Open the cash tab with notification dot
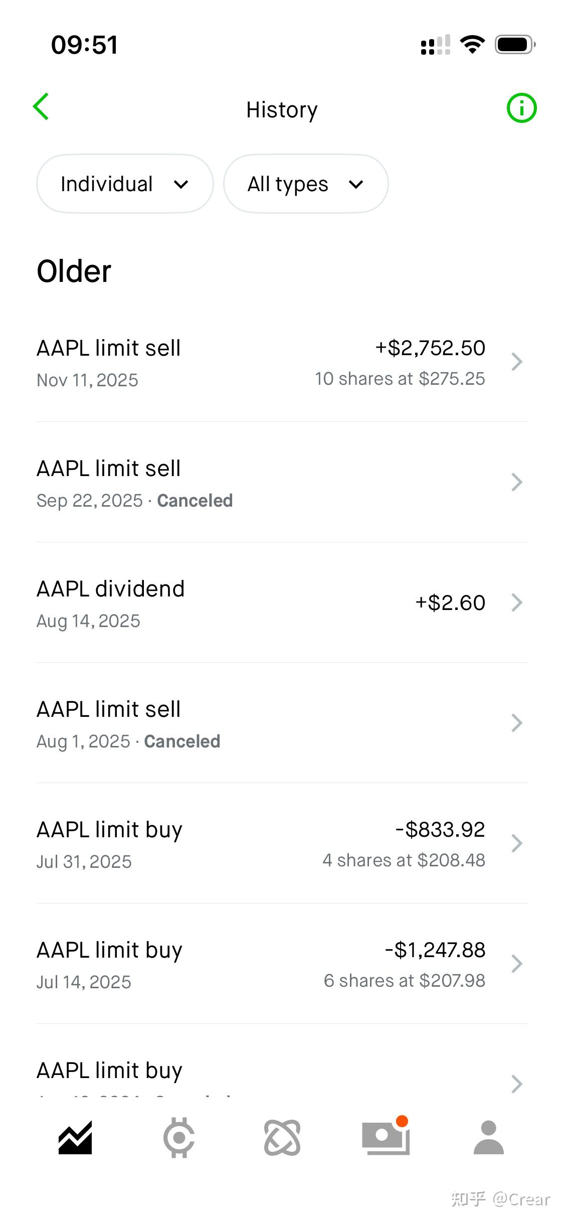 [386, 1137]
